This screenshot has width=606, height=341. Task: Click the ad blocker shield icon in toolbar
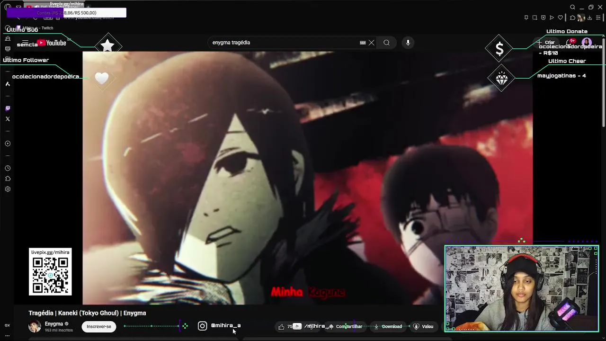pos(543,18)
